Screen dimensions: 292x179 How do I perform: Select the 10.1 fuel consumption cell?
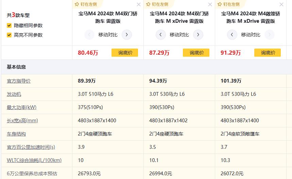[179, 160]
